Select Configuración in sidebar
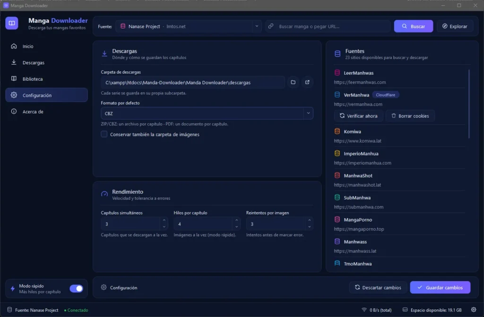This screenshot has width=484, height=317. (x=46, y=95)
